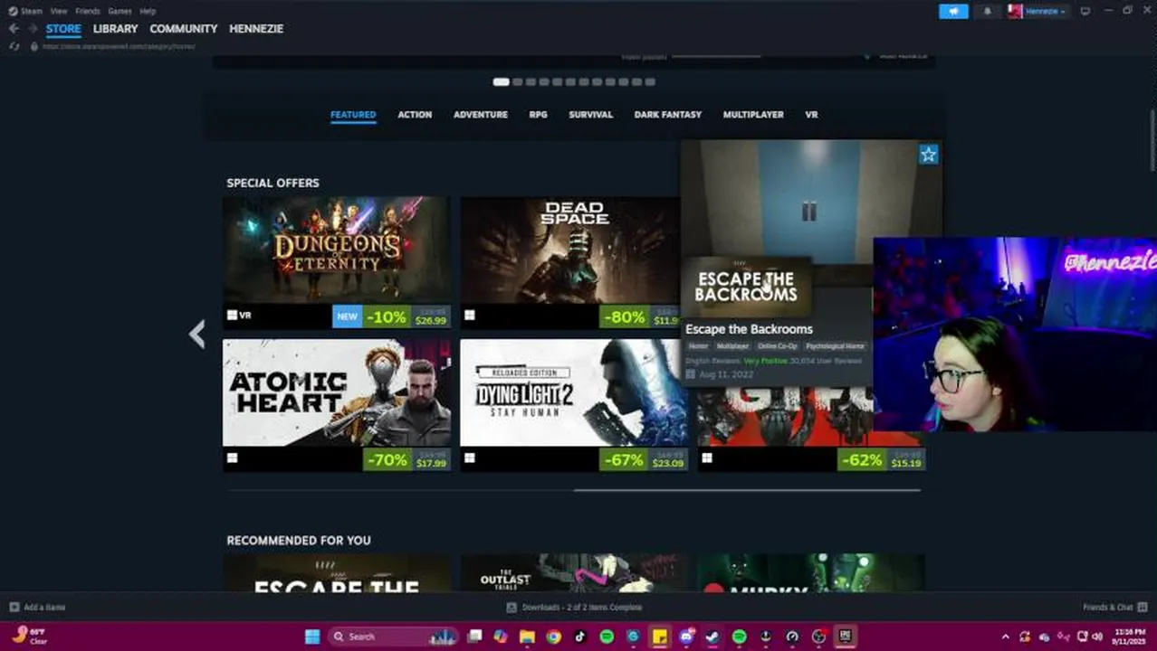
Task: Click the store page URL address
Action: pyautogui.click(x=118, y=46)
